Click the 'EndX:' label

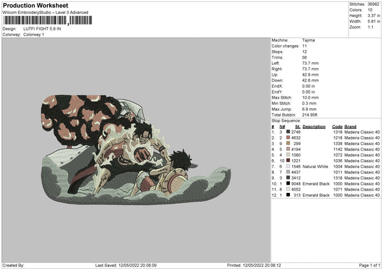coord(277,86)
